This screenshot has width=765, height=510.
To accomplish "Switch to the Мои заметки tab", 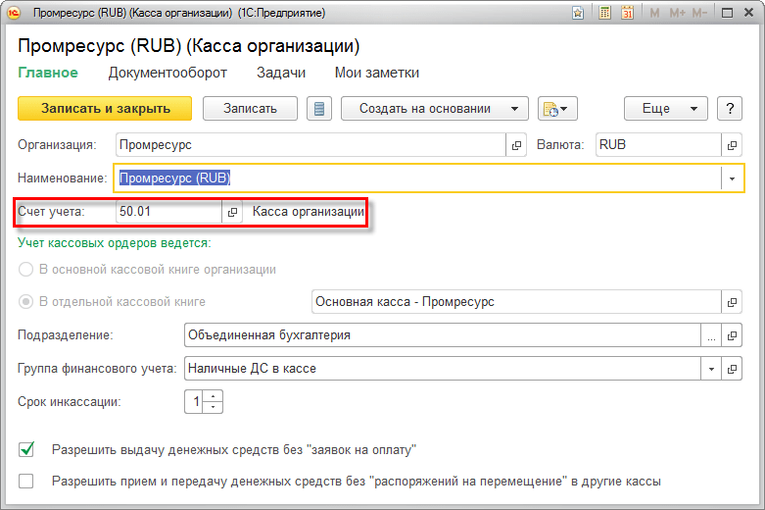I will click(x=377, y=73).
